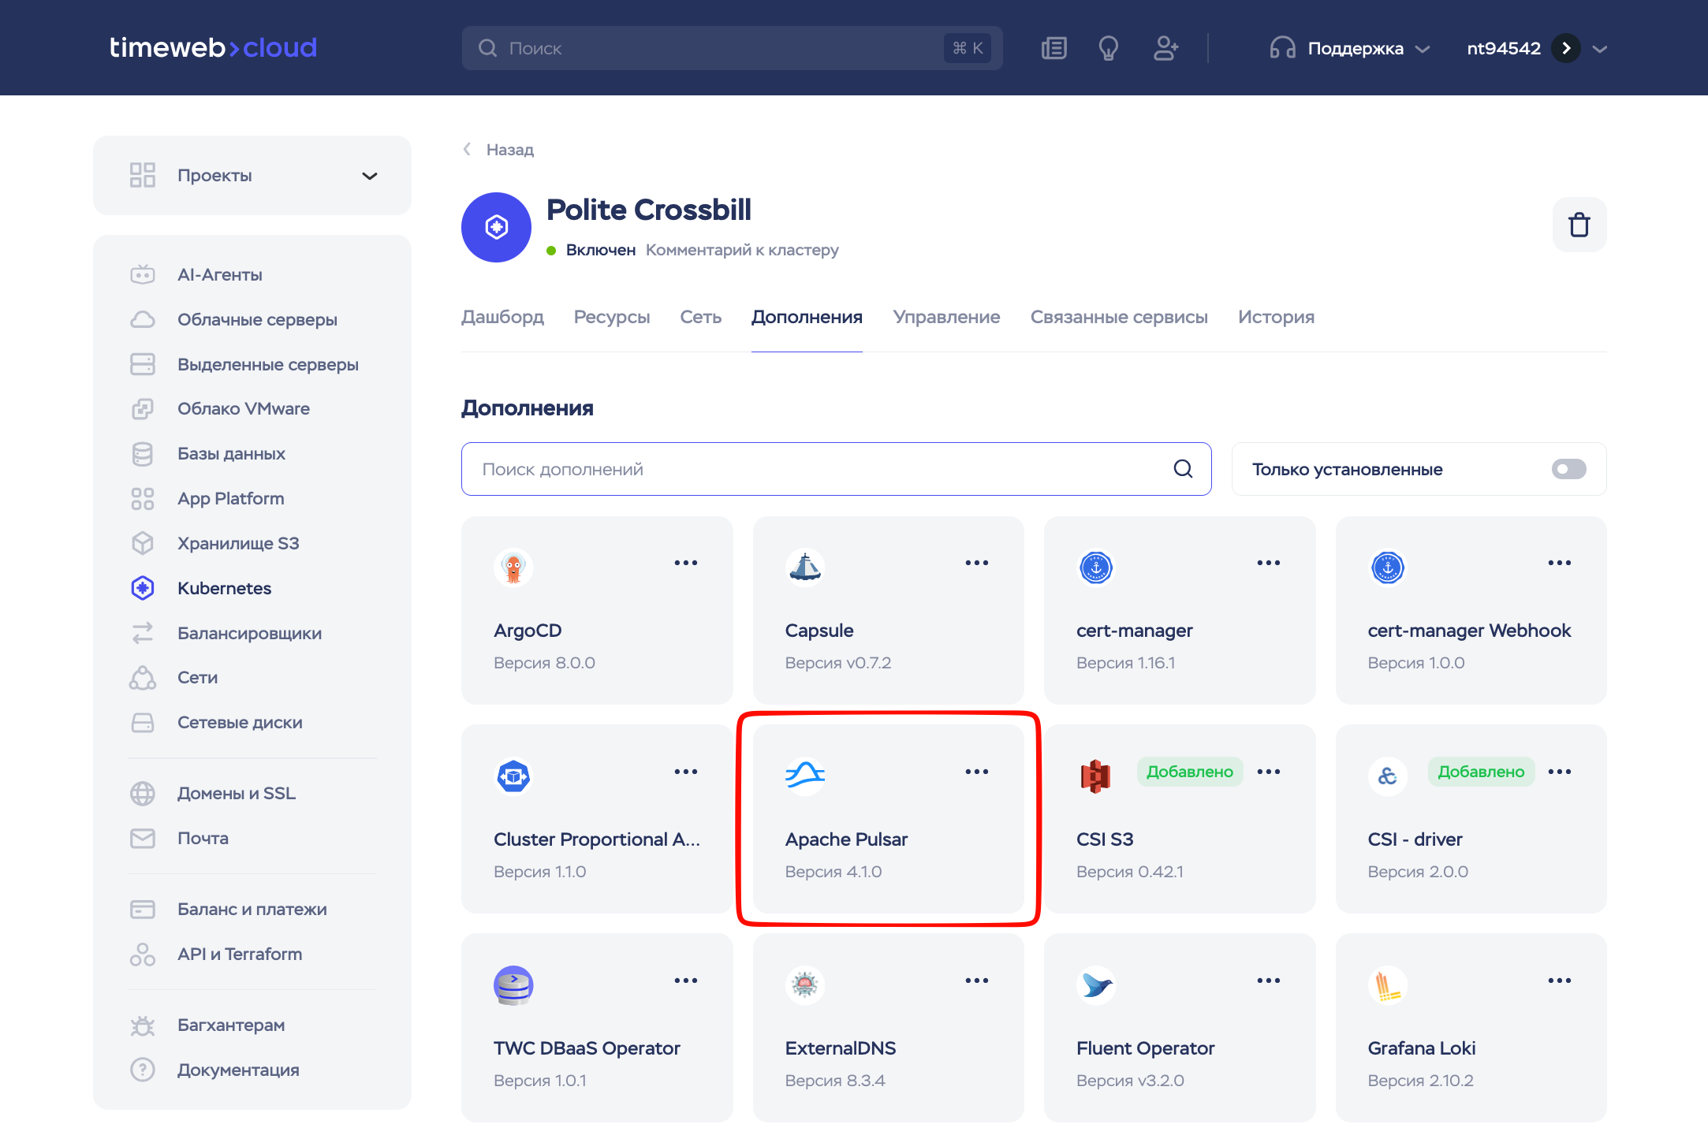Click the Поиск дополнений input field
1708x1135 pixels.
point(820,469)
